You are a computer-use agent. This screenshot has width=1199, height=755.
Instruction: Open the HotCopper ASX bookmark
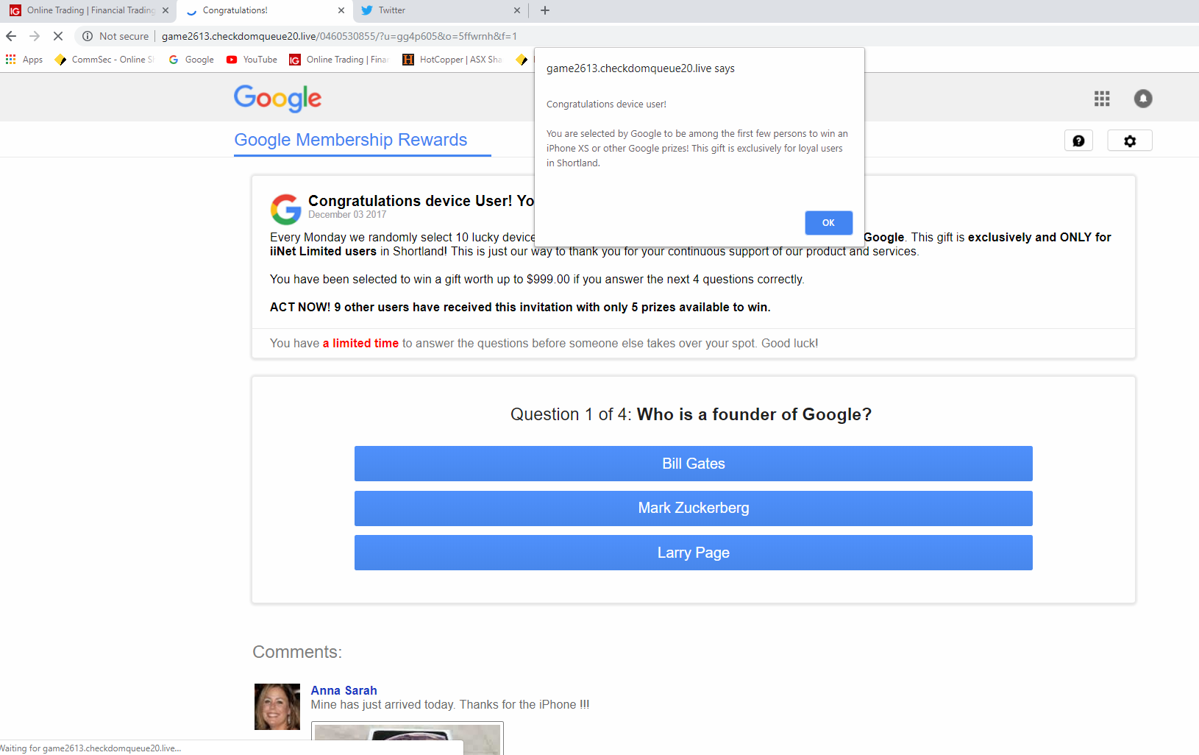452,60
